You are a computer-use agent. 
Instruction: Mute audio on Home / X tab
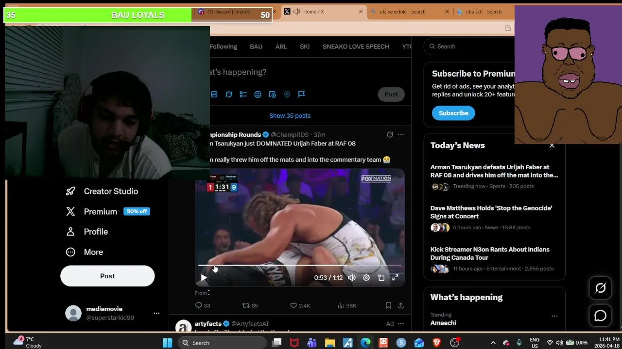point(296,12)
